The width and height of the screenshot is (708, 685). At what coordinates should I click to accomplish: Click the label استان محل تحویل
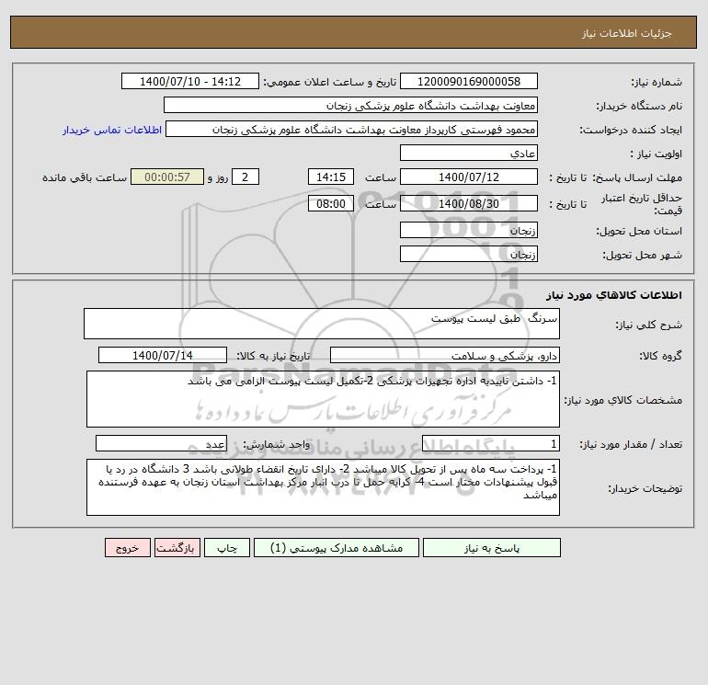tap(639, 231)
